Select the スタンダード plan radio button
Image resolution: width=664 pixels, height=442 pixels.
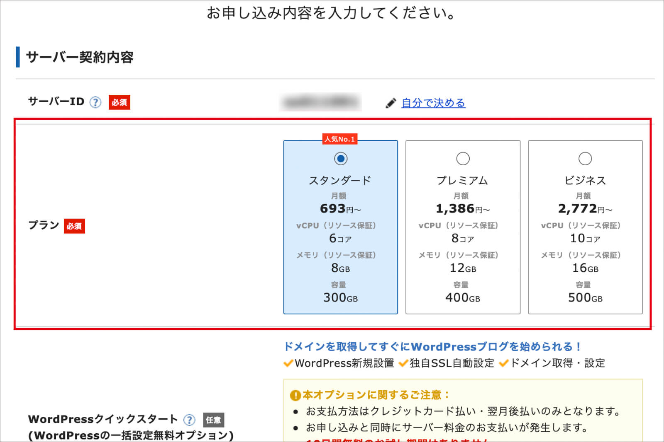click(341, 159)
